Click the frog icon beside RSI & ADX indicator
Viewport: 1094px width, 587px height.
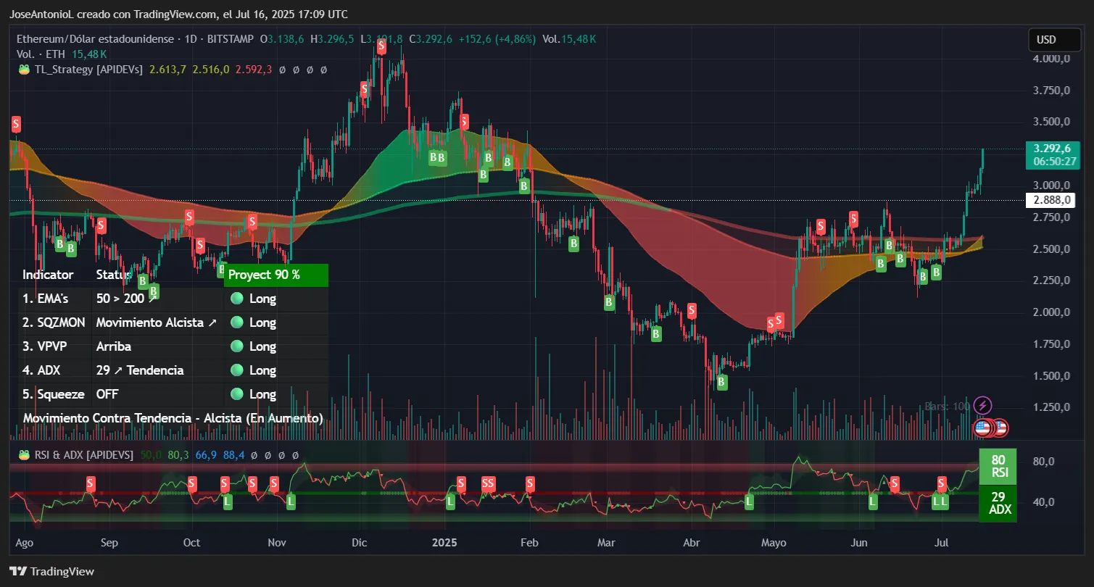(24, 454)
